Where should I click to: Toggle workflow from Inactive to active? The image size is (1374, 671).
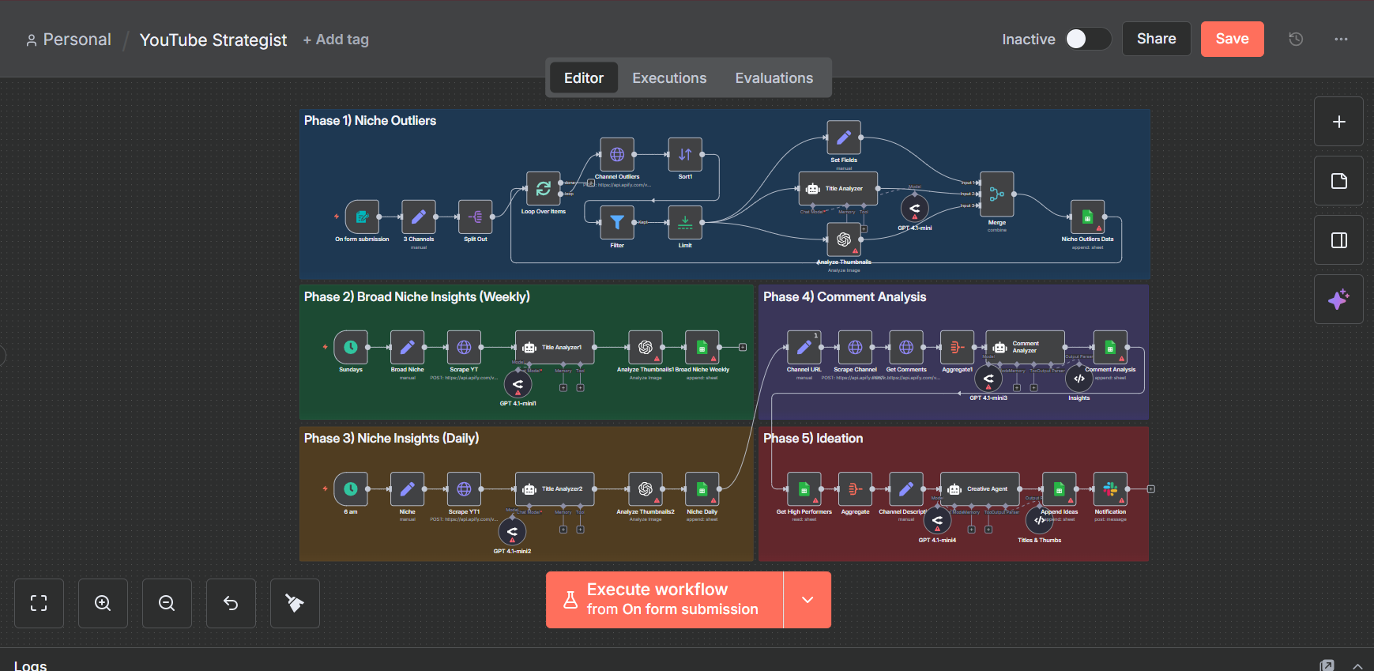[x=1088, y=39]
